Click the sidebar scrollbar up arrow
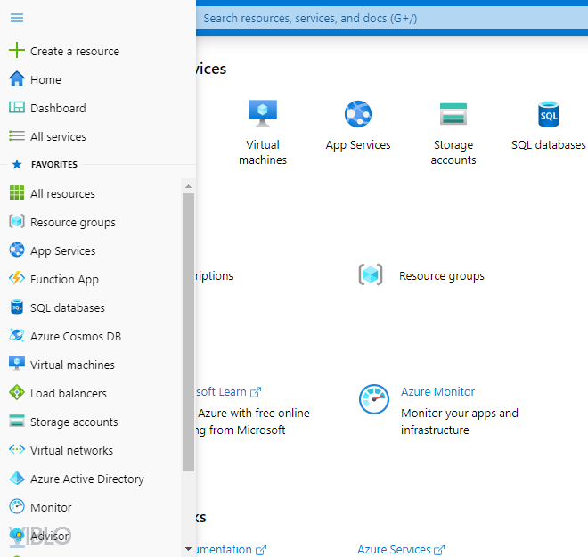Image resolution: width=588 pixels, height=557 pixels. [188, 186]
